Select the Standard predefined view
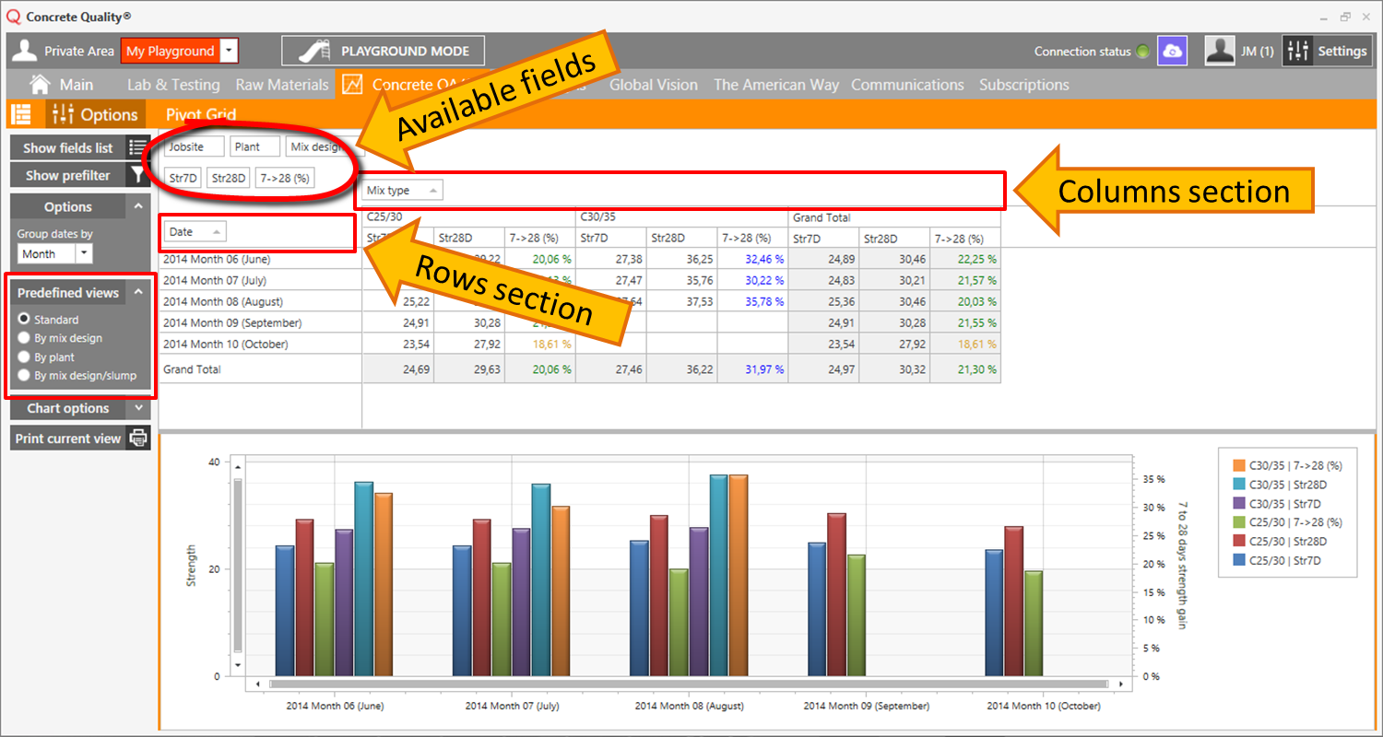This screenshot has height=737, width=1383. pos(25,319)
